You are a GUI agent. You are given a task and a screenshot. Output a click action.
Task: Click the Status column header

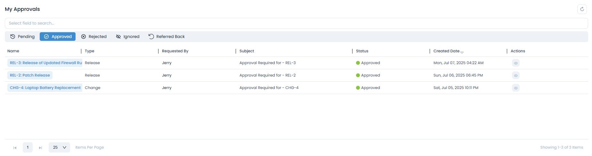(x=362, y=51)
